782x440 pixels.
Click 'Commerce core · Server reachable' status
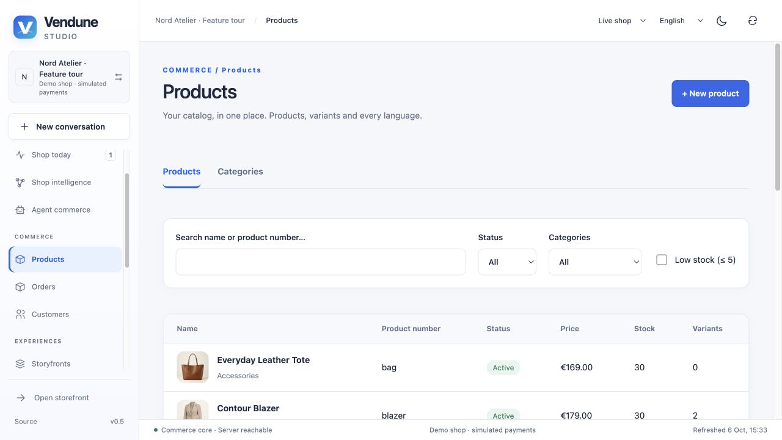[x=217, y=430]
